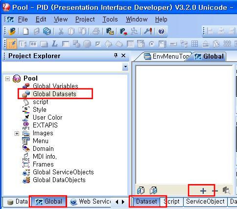This screenshot has height=209, width=237.
Task: Open Help with the question mark icon
Action: point(162,31)
